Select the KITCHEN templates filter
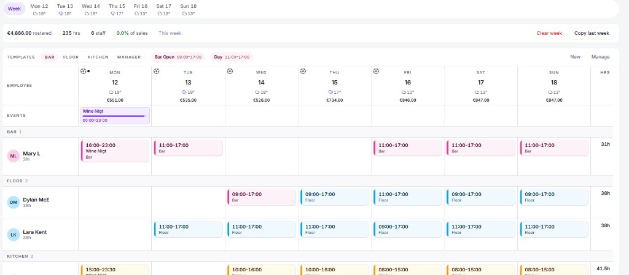 pos(98,57)
